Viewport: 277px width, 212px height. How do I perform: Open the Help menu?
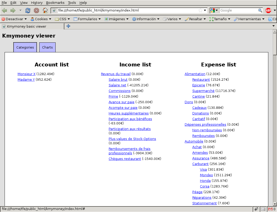[x=83, y=3]
